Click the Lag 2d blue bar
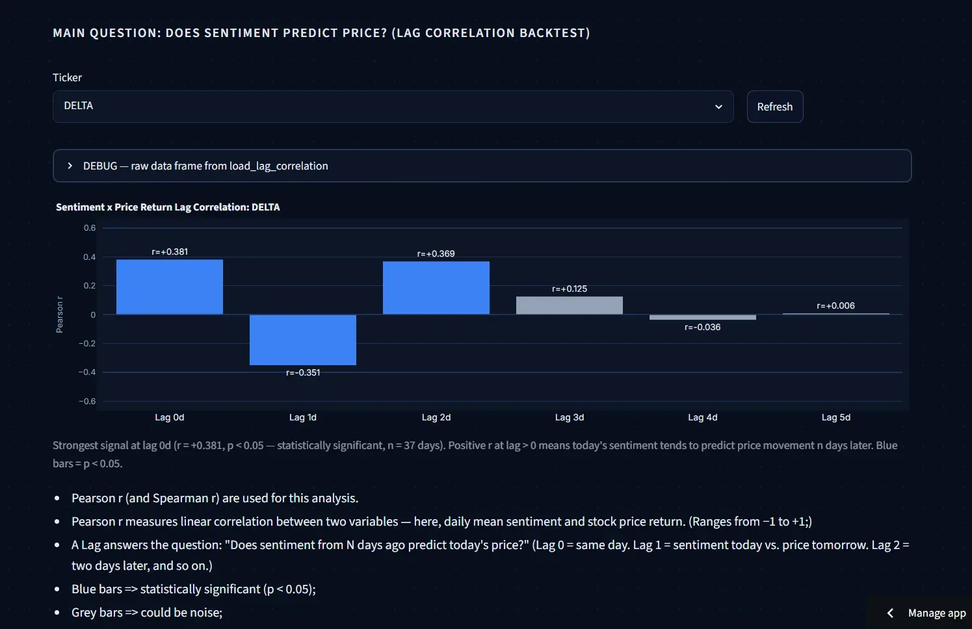This screenshot has width=972, height=629. [x=436, y=288]
